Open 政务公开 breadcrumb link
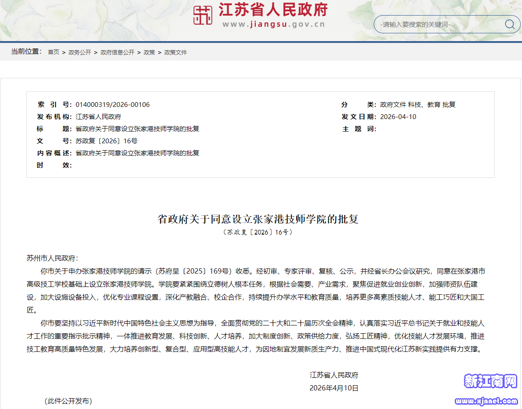This screenshot has width=522, height=409. coord(80,52)
